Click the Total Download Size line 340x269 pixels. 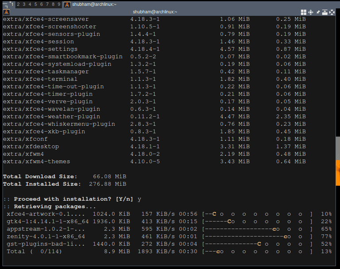click(x=65, y=176)
